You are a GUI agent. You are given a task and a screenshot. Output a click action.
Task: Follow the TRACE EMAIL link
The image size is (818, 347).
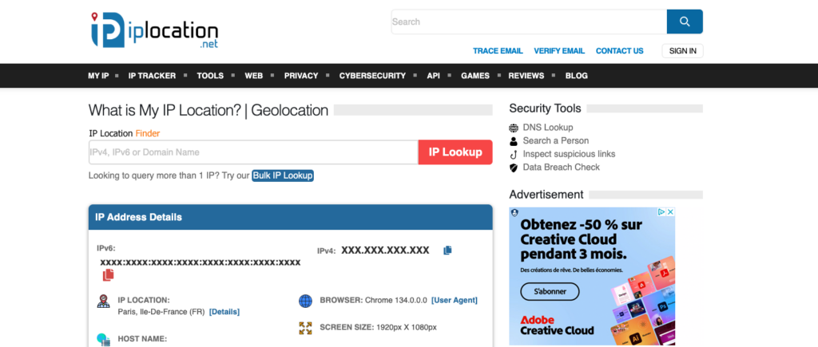click(x=498, y=51)
